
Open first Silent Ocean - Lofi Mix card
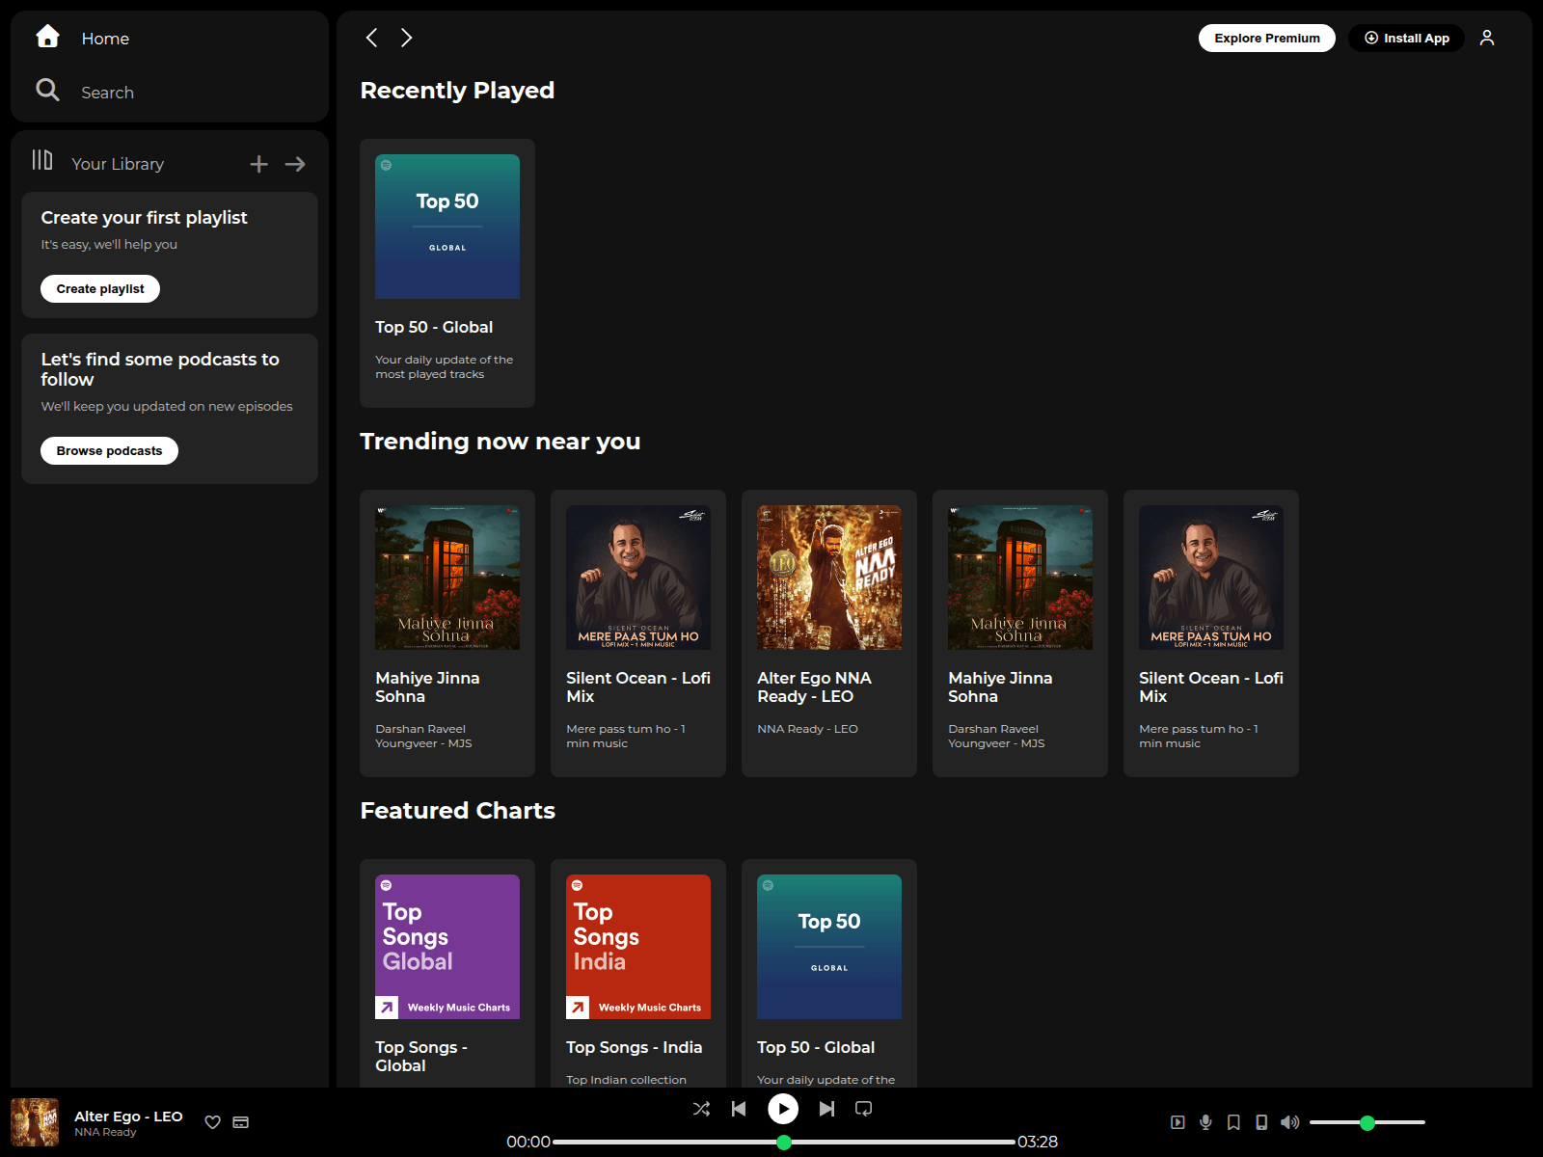638,633
